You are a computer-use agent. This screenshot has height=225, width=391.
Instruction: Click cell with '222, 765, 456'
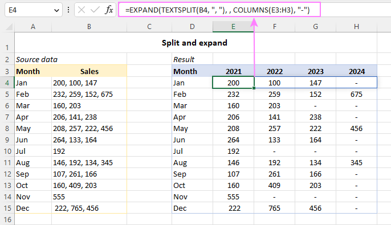click(89, 208)
